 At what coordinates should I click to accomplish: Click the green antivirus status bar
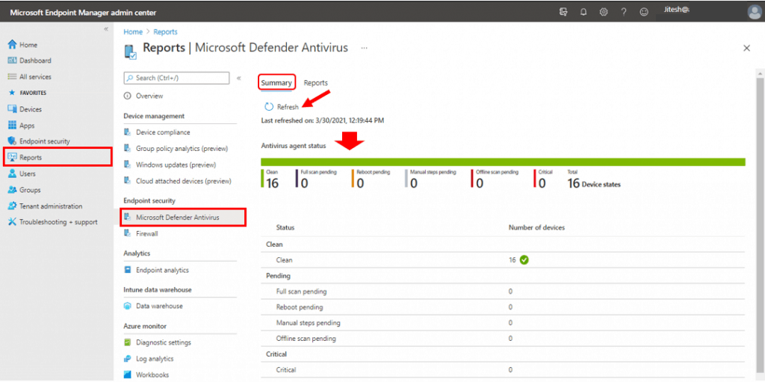coord(503,161)
